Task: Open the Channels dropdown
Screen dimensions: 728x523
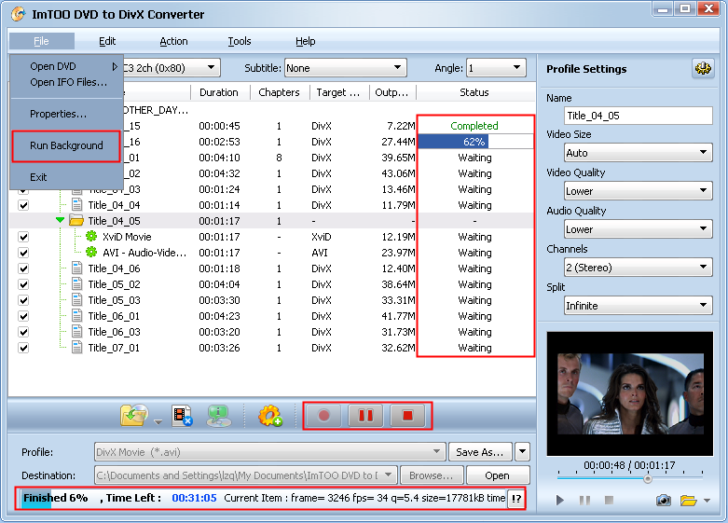Action: [639, 267]
